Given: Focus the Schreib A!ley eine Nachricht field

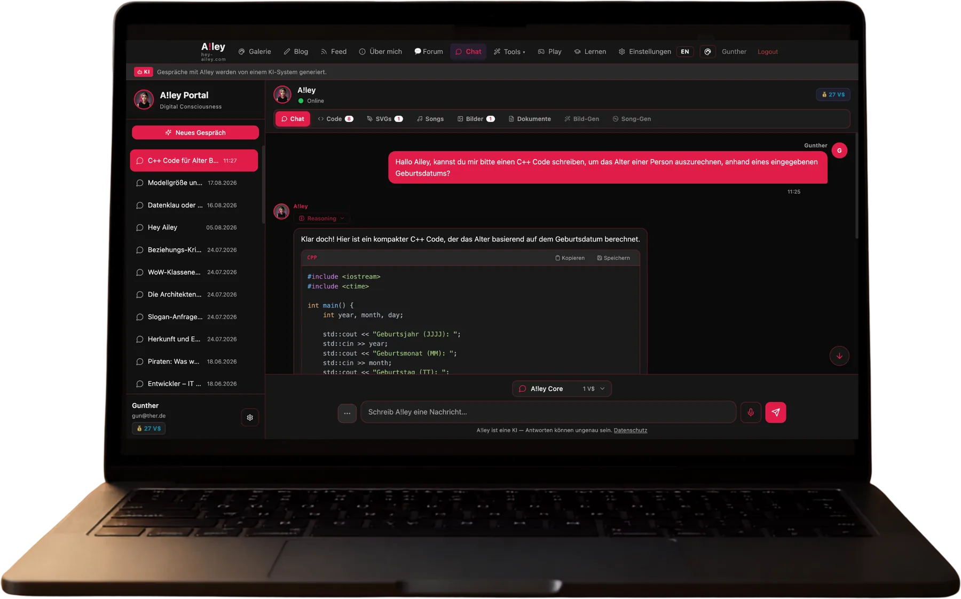Looking at the screenshot, I should 548,412.
